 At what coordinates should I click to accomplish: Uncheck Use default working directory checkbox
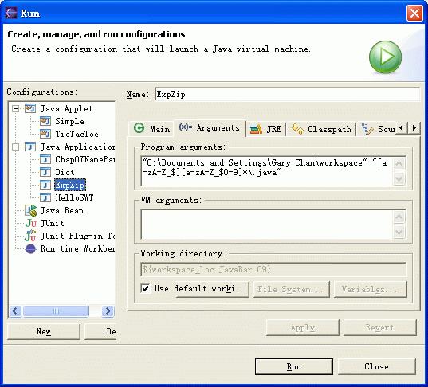click(146, 288)
